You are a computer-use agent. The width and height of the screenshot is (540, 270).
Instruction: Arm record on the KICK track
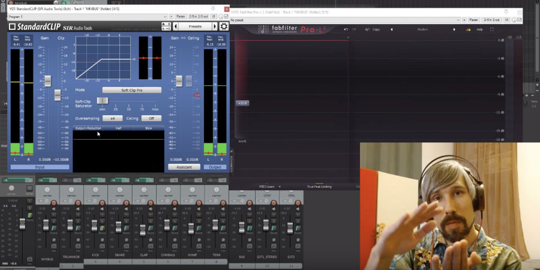[102, 203]
